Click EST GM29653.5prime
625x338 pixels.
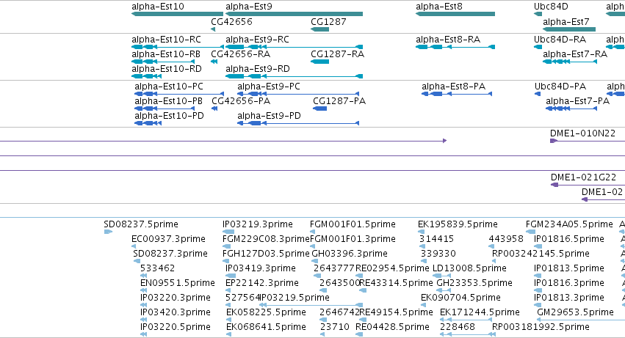point(575,313)
